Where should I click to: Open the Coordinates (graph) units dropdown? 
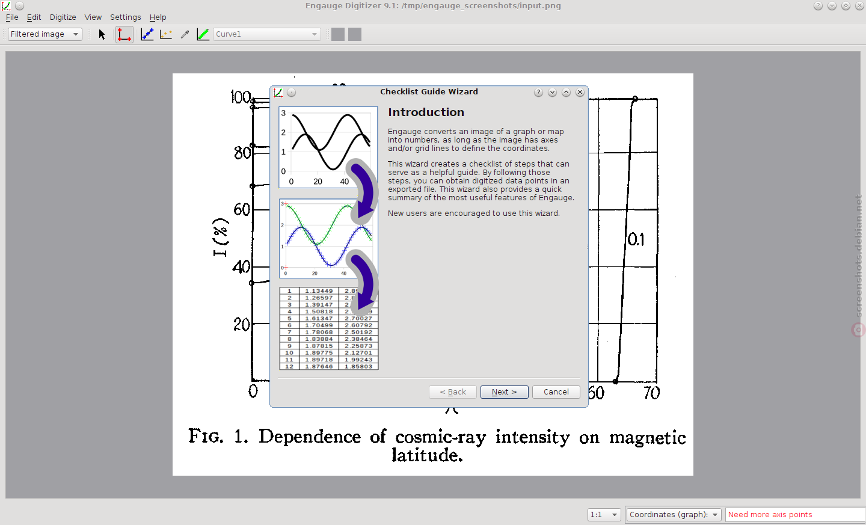click(x=674, y=515)
